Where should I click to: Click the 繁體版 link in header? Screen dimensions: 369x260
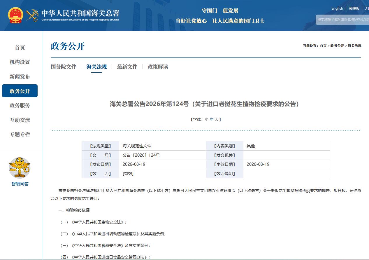coord(354,8)
